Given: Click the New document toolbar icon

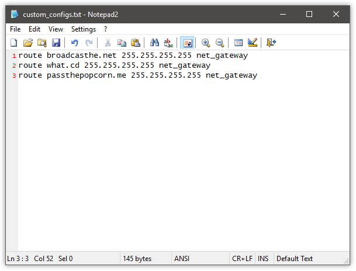Looking at the screenshot, I should 14,43.
